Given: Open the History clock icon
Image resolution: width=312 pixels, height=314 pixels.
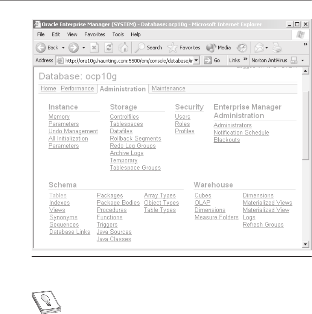Looking at the screenshot, I should (x=242, y=48).
